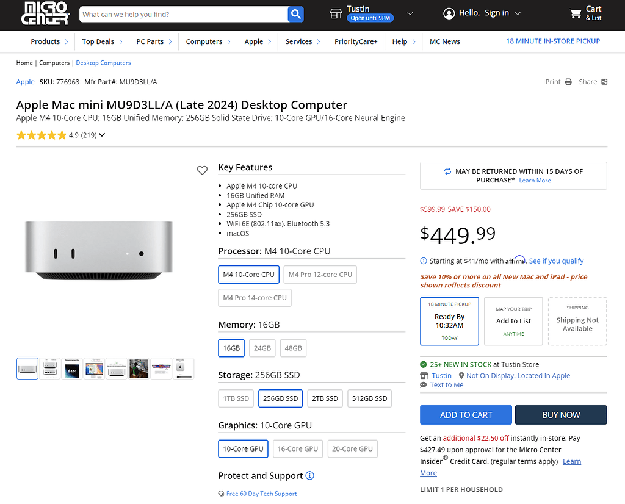Click Learn More return policy link
Viewport: 625px width, 504px height.
(535, 181)
